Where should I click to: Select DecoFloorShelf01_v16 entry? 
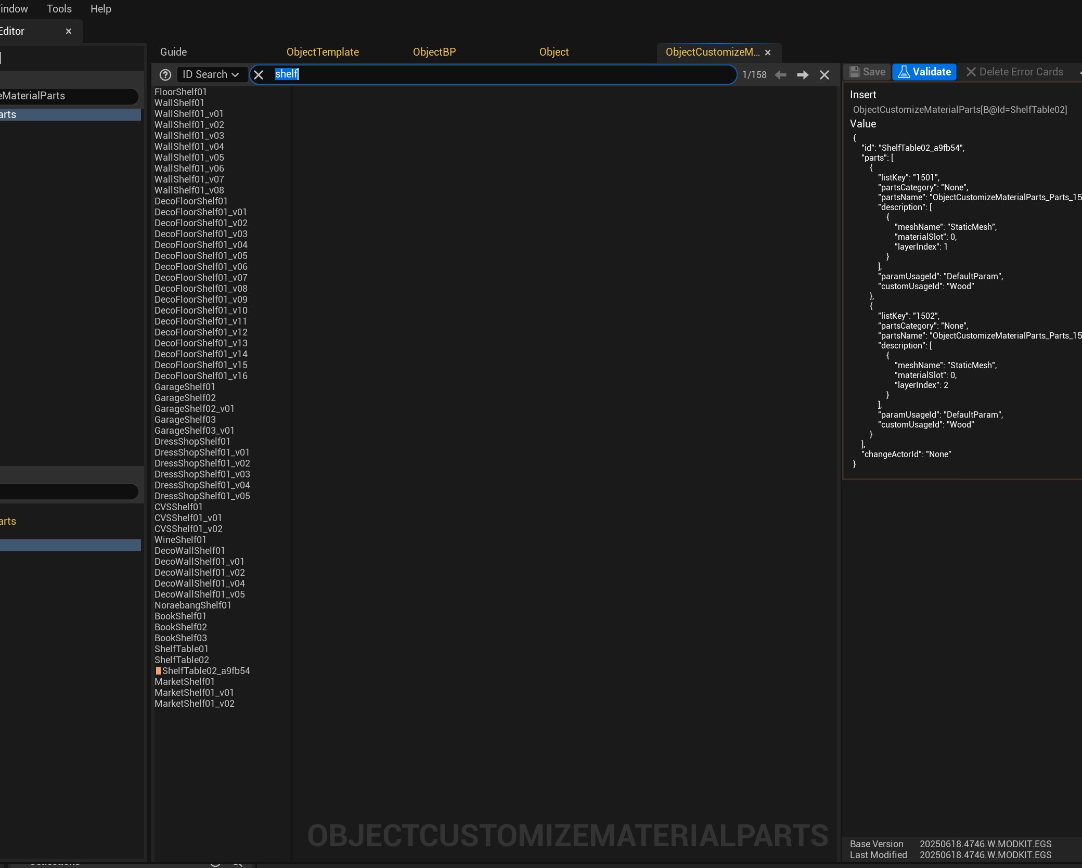pyautogui.click(x=201, y=376)
